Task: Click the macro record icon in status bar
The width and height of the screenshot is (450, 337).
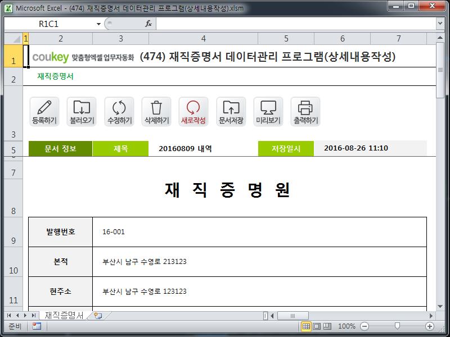Action: coord(37,326)
